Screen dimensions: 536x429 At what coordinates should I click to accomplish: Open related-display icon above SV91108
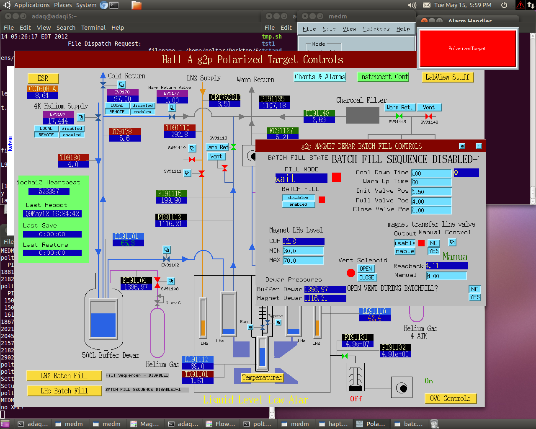[171, 281]
